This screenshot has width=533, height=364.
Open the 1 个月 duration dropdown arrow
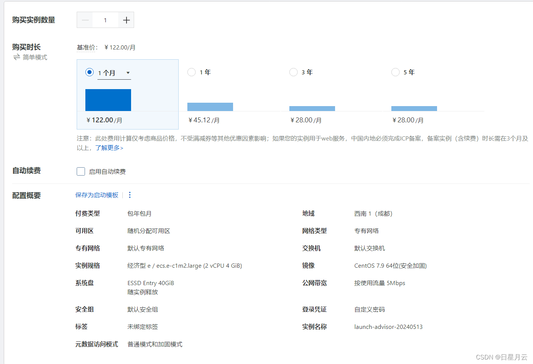128,73
